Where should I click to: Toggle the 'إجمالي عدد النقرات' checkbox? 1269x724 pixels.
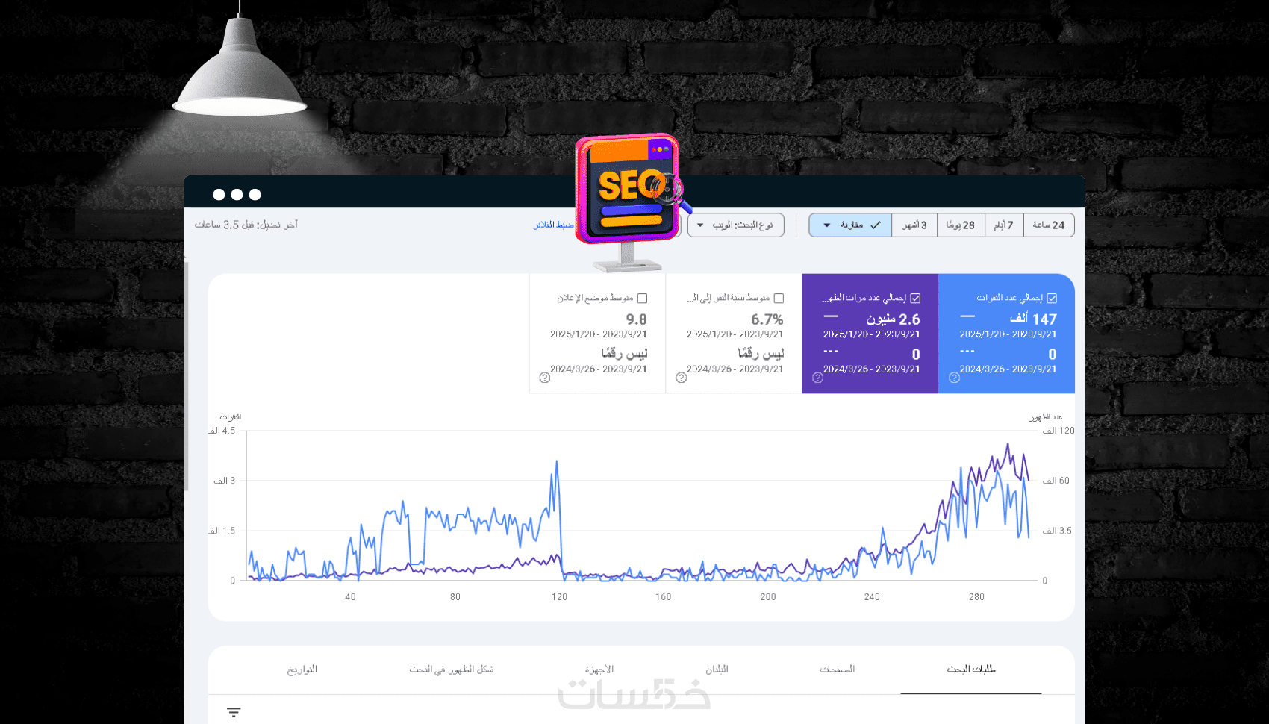(x=1052, y=298)
